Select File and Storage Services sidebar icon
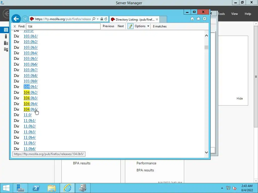The image size is (258, 193). 6,50
